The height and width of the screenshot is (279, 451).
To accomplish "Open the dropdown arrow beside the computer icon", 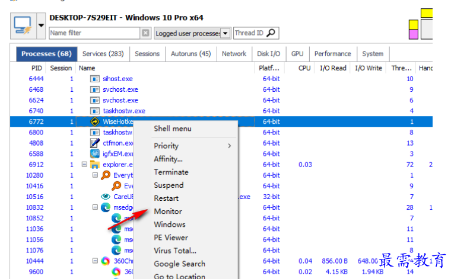I will 41,25.
